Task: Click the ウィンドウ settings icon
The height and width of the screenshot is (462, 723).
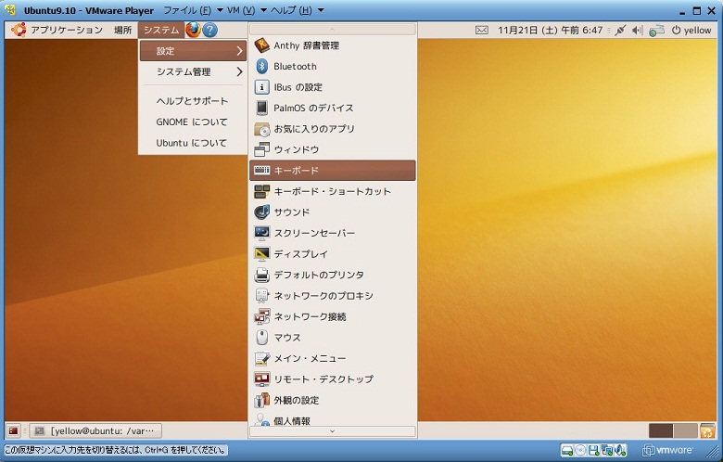Action: [262, 149]
